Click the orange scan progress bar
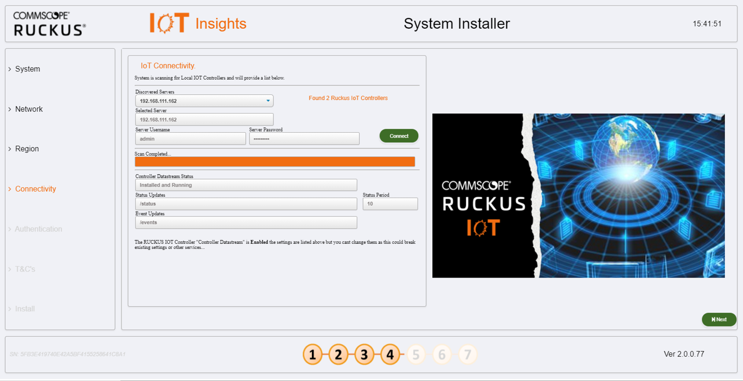 275,162
